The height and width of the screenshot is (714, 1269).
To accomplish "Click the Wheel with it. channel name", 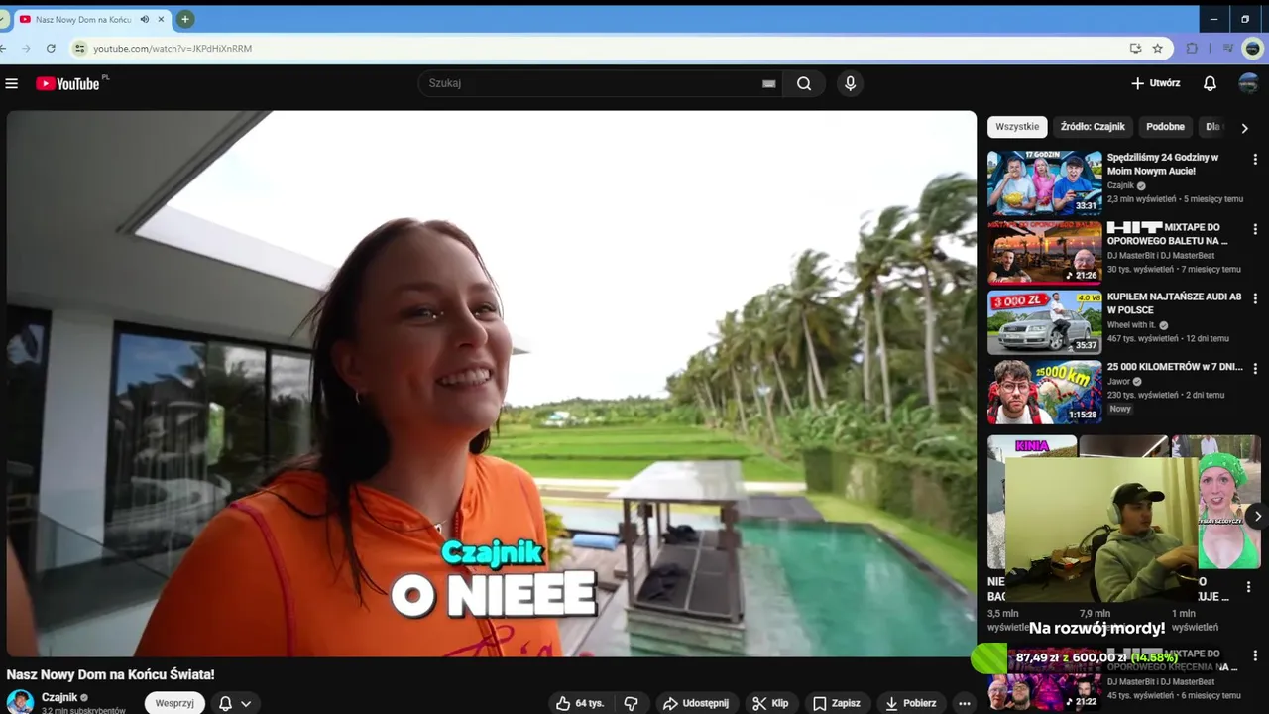I will click(1131, 325).
